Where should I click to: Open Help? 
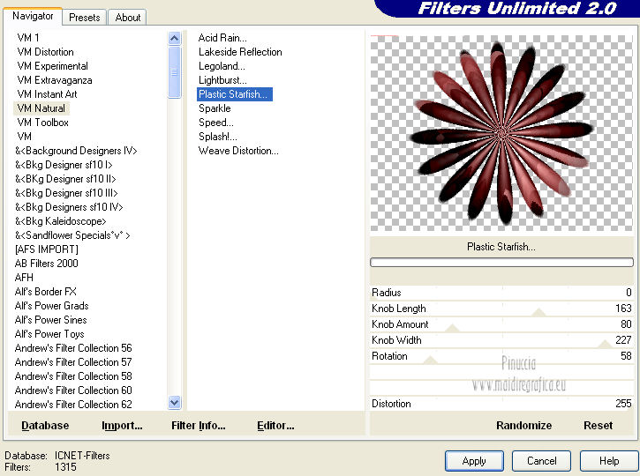click(x=609, y=461)
